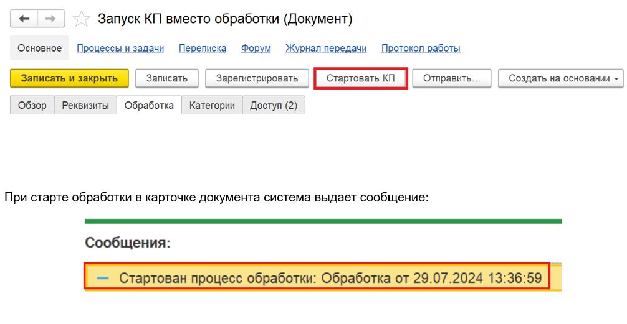Click the standalone Записать button
Screen dimensions: 627x324
166,78
